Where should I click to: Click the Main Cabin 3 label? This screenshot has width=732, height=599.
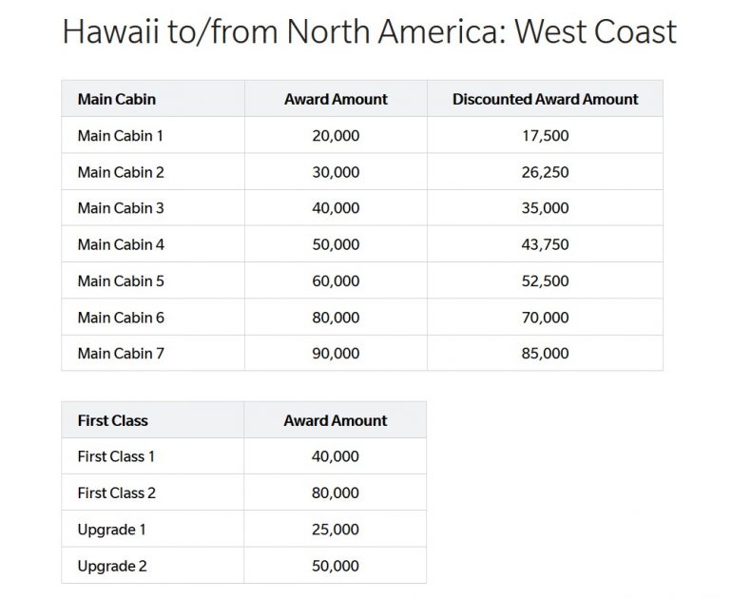pos(121,208)
